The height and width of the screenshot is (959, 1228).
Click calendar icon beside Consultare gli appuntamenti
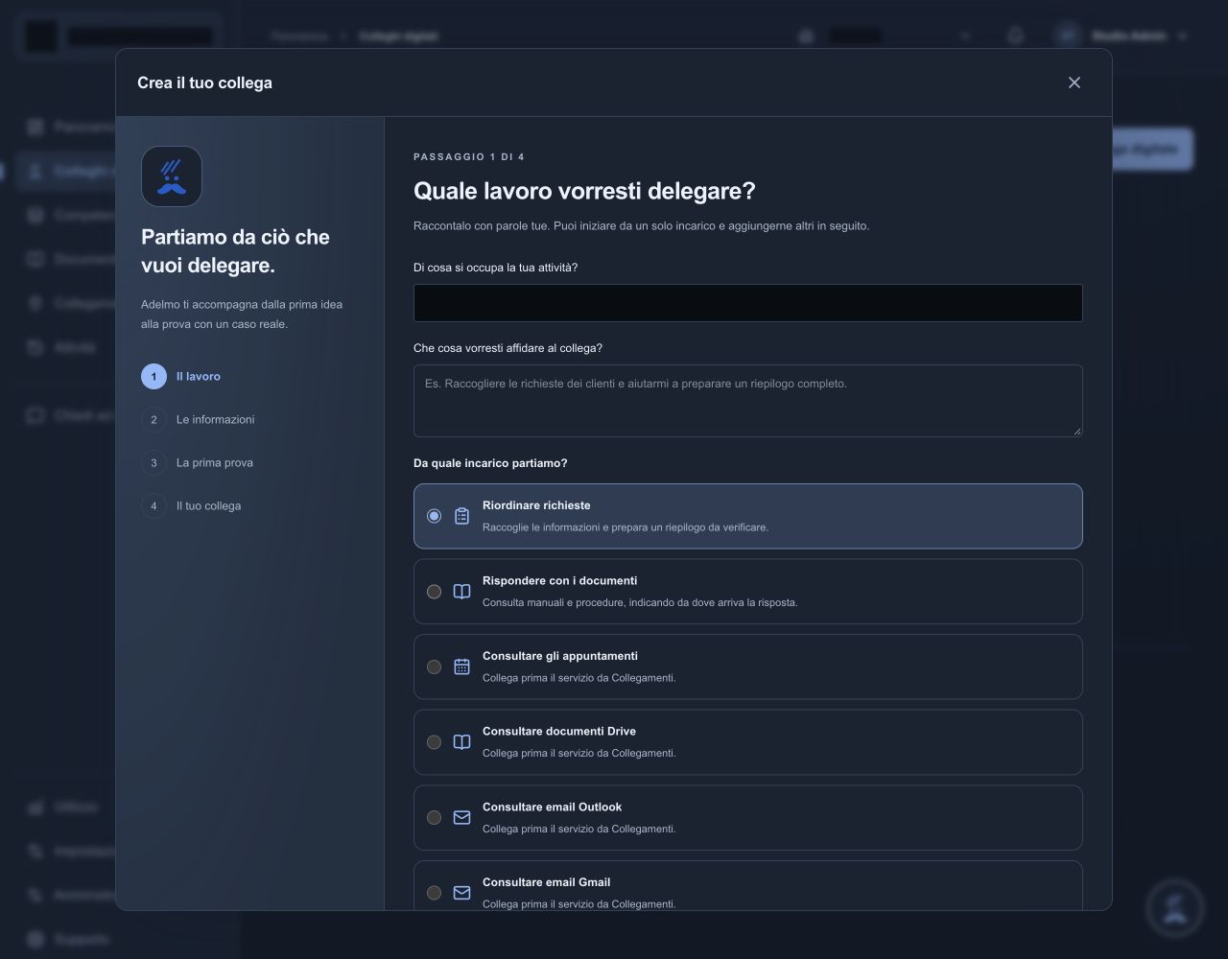[461, 667]
